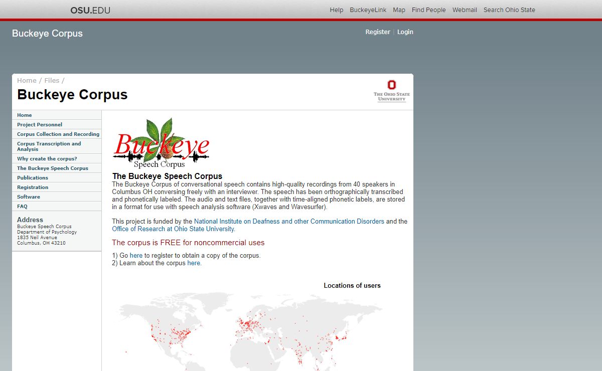The image size is (602, 371).
Task: Open the Map link in top bar
Action: 399,10
